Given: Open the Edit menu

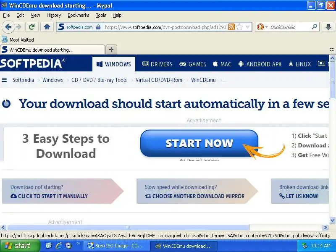Looking at the screenshot, I should 20,15.
